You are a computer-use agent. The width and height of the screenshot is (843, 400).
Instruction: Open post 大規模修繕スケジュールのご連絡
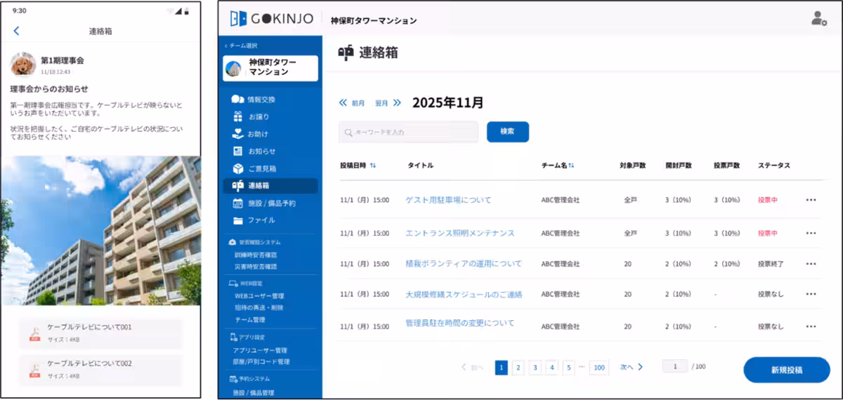(464, 295)
